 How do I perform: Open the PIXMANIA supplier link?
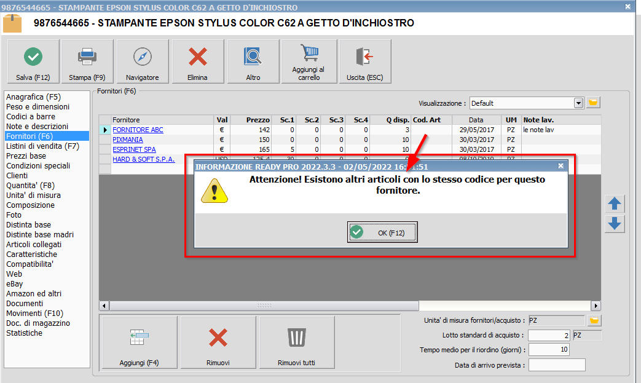[x=128, y=140]
